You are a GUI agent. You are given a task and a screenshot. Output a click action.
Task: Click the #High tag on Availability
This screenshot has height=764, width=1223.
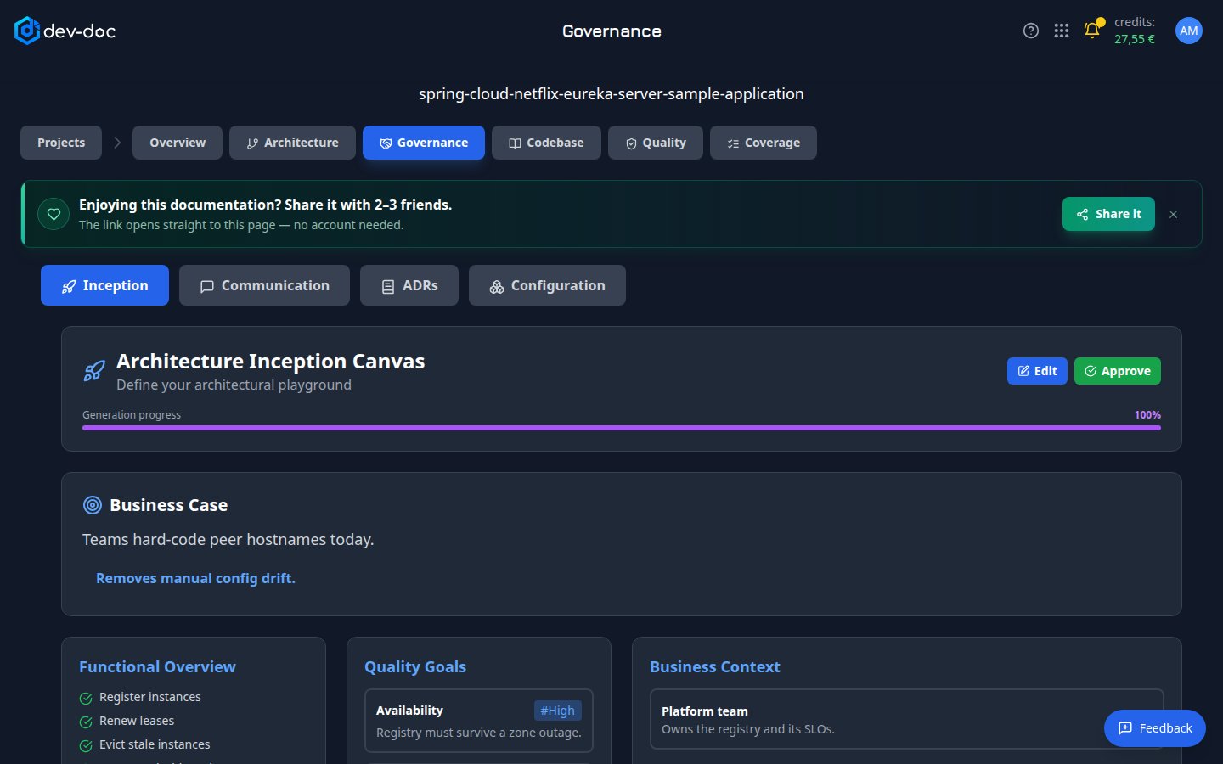558,711
